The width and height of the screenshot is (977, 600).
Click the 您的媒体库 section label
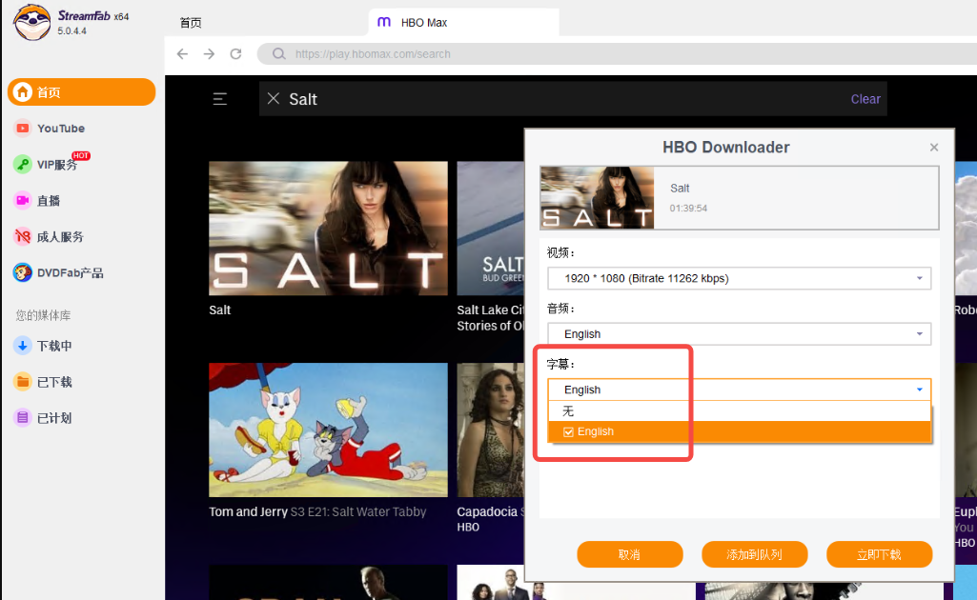pyautogui.click(x=43, y=315)
